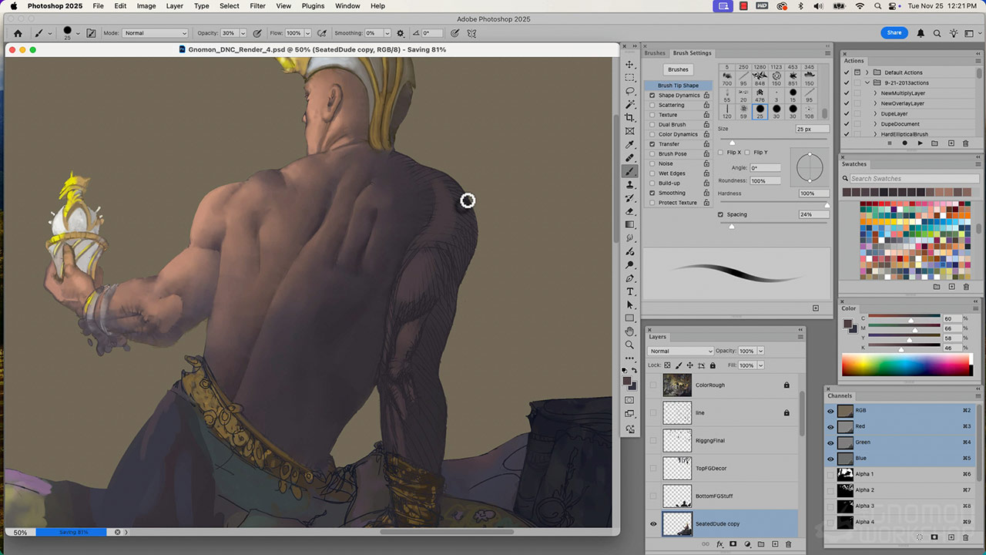Screen dimensions: 986x555
Task: Add a layer mask in Layers panel
Action: pyautogui.click(x=733, y=544)
